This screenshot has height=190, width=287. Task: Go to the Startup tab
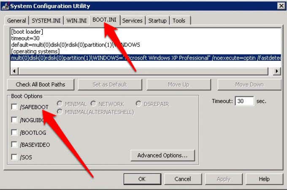pyautogui.click(x=157, y=21)
